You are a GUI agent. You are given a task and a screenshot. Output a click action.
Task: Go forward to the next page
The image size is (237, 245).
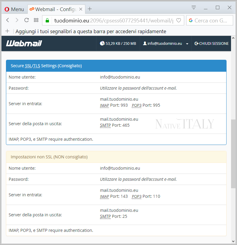(x=17, y=20)
